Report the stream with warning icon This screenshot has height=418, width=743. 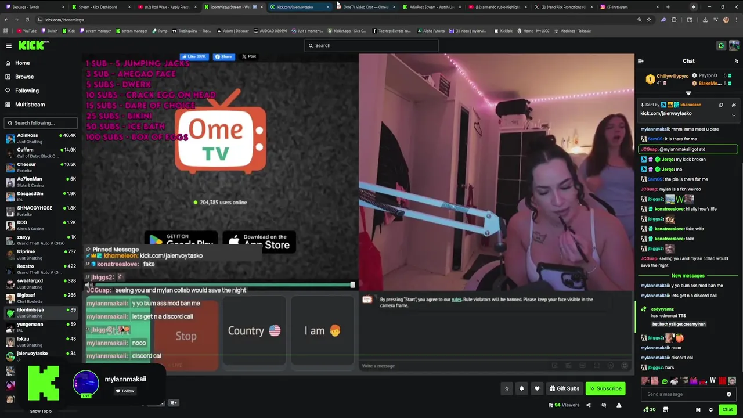coord(619,405)
